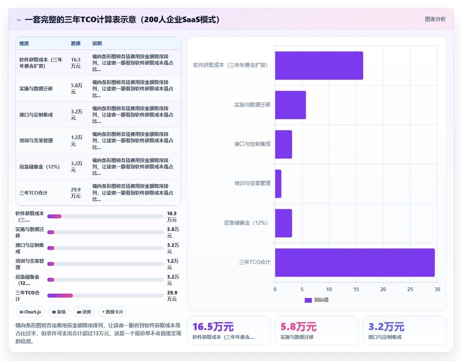Select table cell 软件获取成本（三年年费含扩容）
Image resolution: width=462 pixels, height=361 pixels.
pyautogui.click(x=41, y=63)
